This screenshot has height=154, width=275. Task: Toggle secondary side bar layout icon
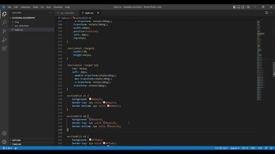pos(242,7)
